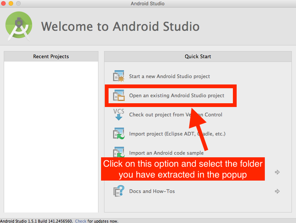Close the Android Studio window
296x223 pixels.
coord(3,3)
